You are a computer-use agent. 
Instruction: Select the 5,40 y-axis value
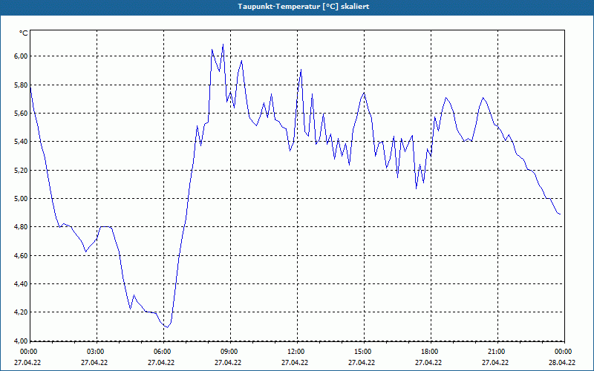(x=22, y=142)
